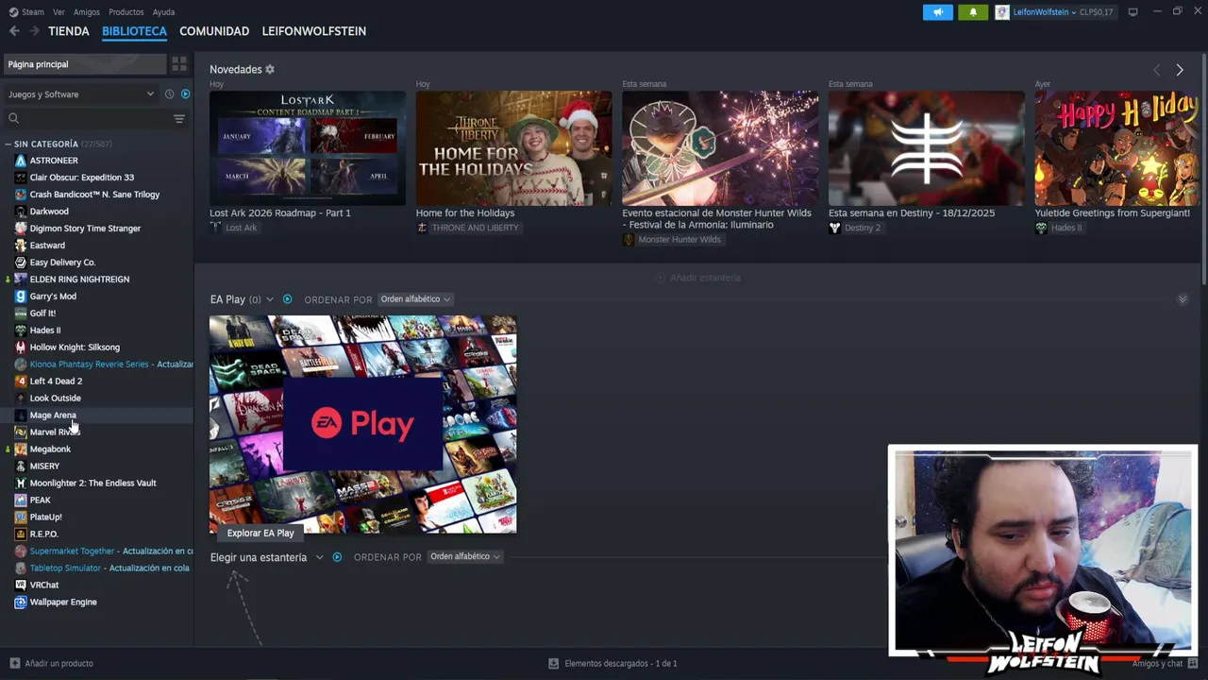Open the Home for the Holidays news thumbnail
This screenshot has width=1208, height=680.
(513, 148)
